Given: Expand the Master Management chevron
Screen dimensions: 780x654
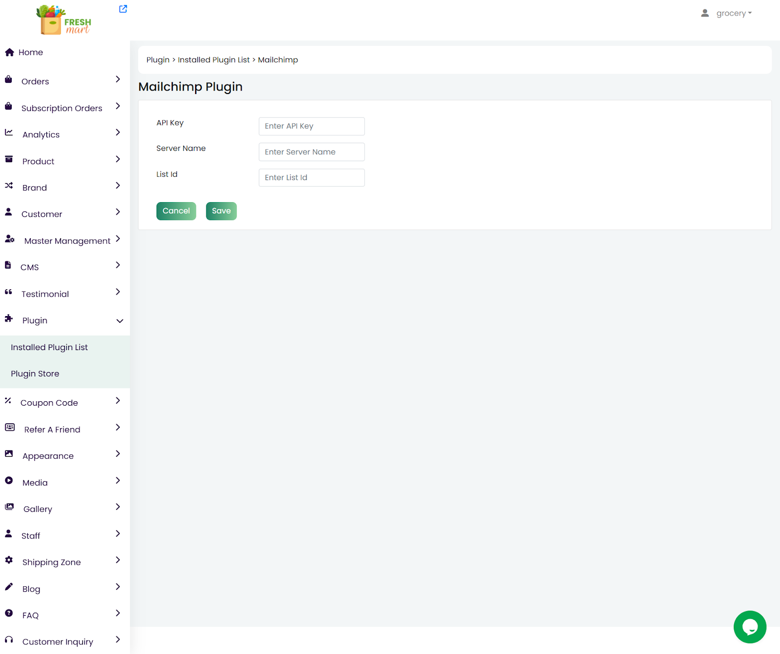Looking at the screenshot, I should [117, 239].
